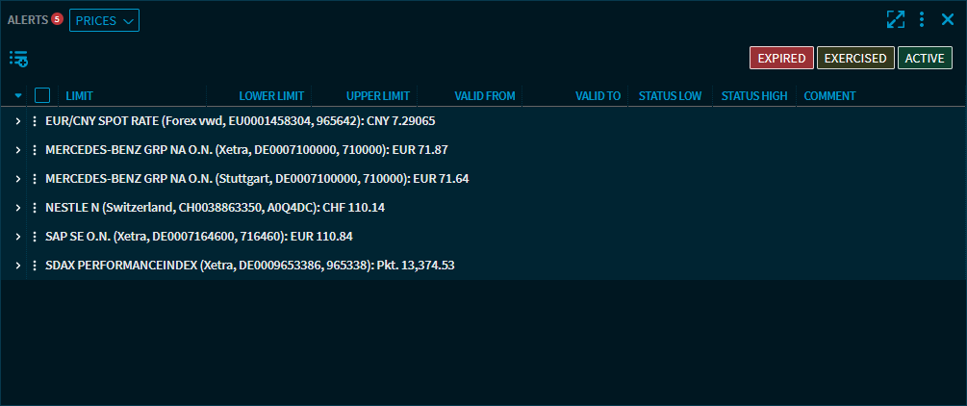Tick the select-all checkbox in header
The image size is (967, 406).
pyautogui.click(x=42, y=95)
